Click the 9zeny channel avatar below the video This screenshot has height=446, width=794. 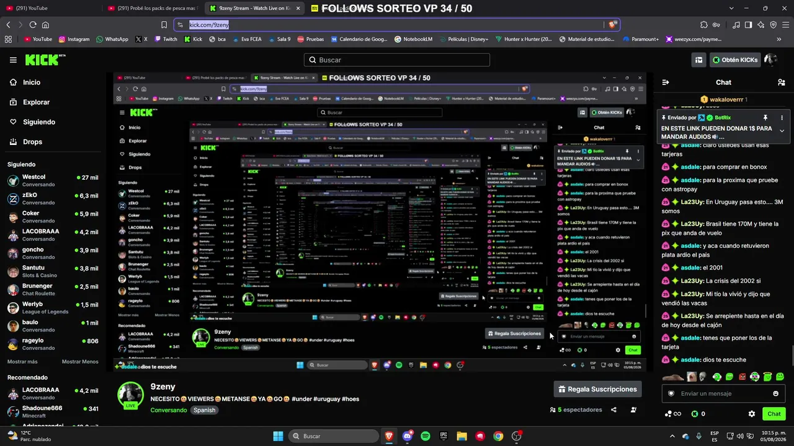coord(131,395)
